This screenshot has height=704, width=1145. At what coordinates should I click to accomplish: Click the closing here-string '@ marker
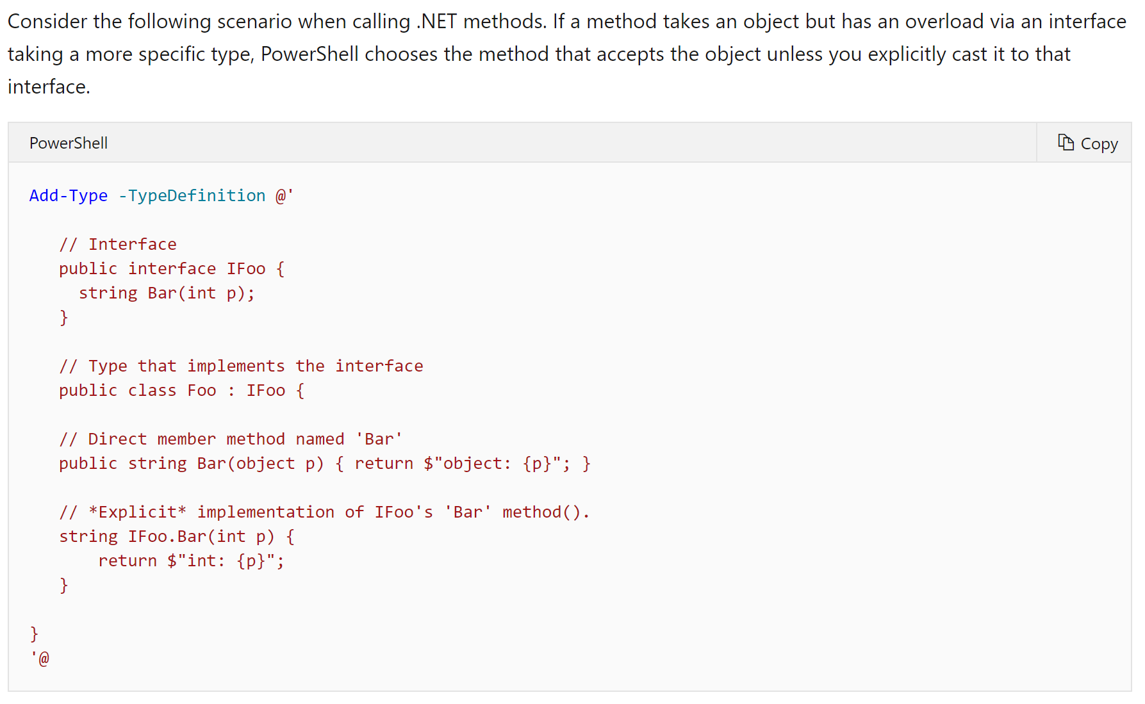pyautogui.click(x=40, y=657)
